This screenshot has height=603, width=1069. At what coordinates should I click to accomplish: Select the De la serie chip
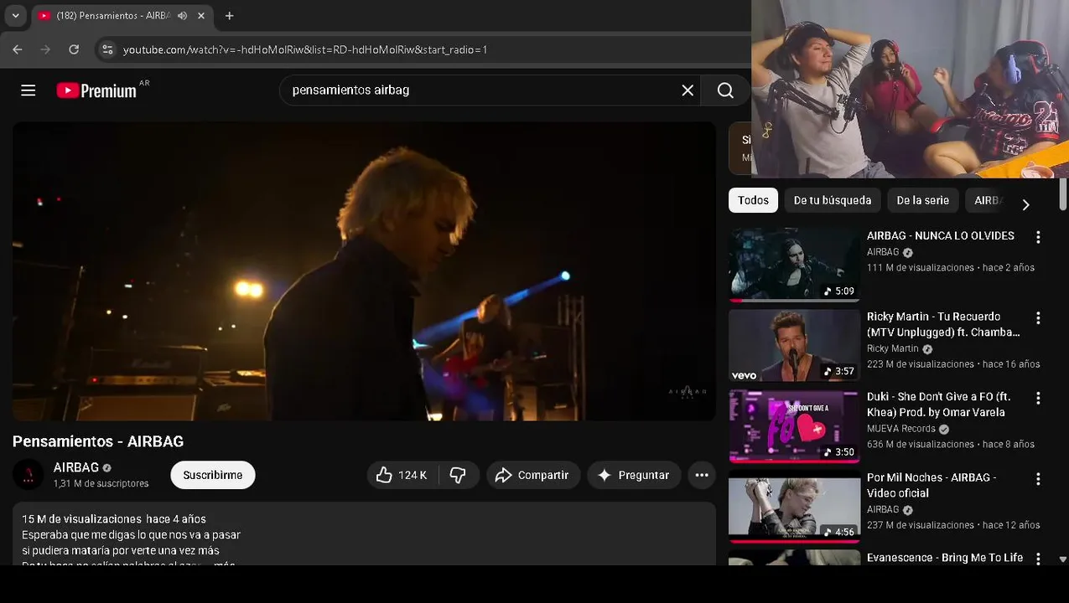(x=922, y=200)
